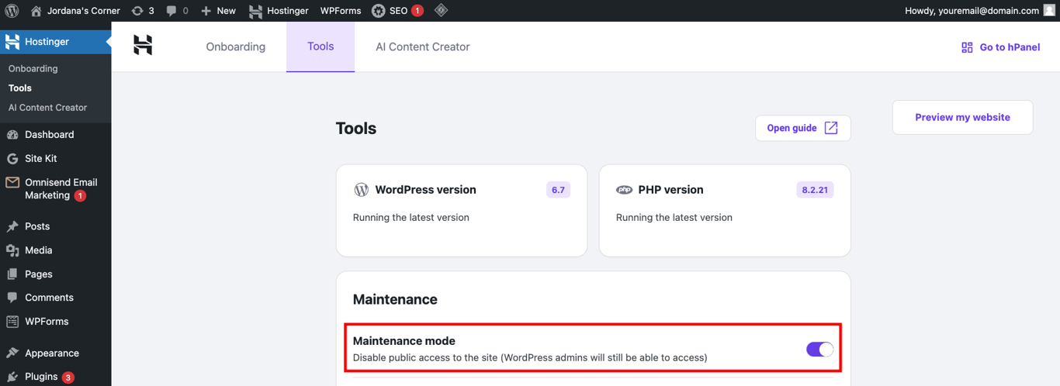Click the Posts pushpin icon
The image size is (1060, 386).
tap(12, 226)
